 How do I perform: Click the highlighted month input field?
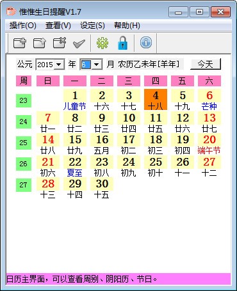[86, 64]
